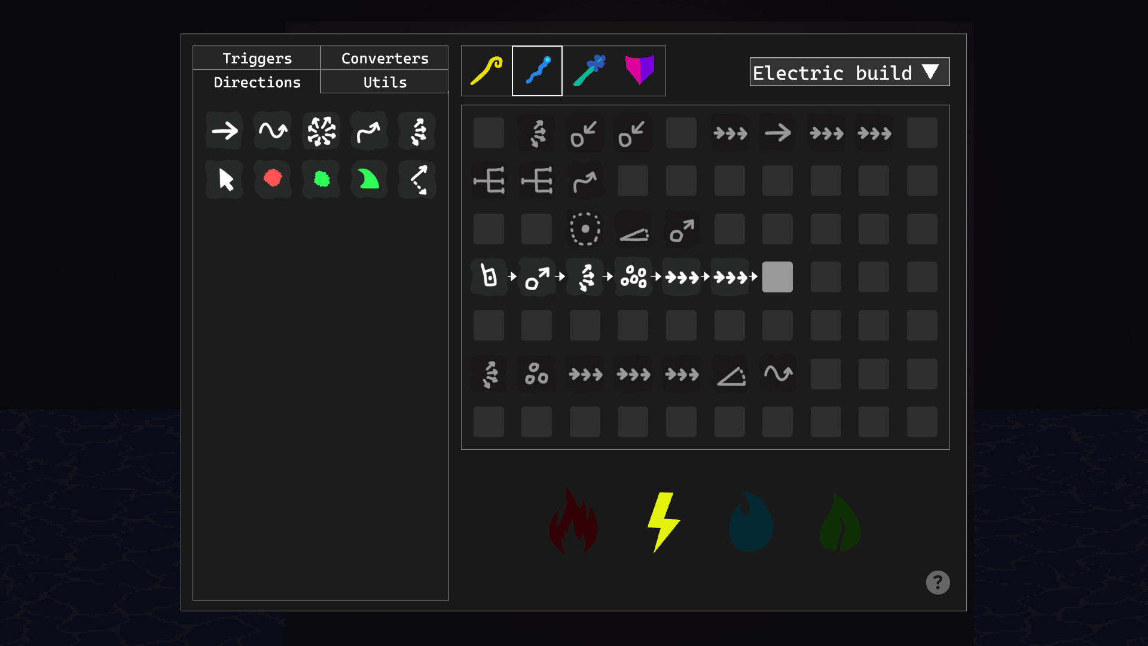This screenshot has height=646, width=1148.
Task: Click the curved upward arrow rune
Action: [369, 131]
